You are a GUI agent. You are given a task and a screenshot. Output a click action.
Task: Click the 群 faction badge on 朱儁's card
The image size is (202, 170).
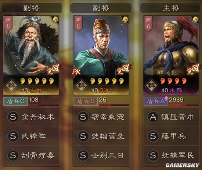(151, 85)
